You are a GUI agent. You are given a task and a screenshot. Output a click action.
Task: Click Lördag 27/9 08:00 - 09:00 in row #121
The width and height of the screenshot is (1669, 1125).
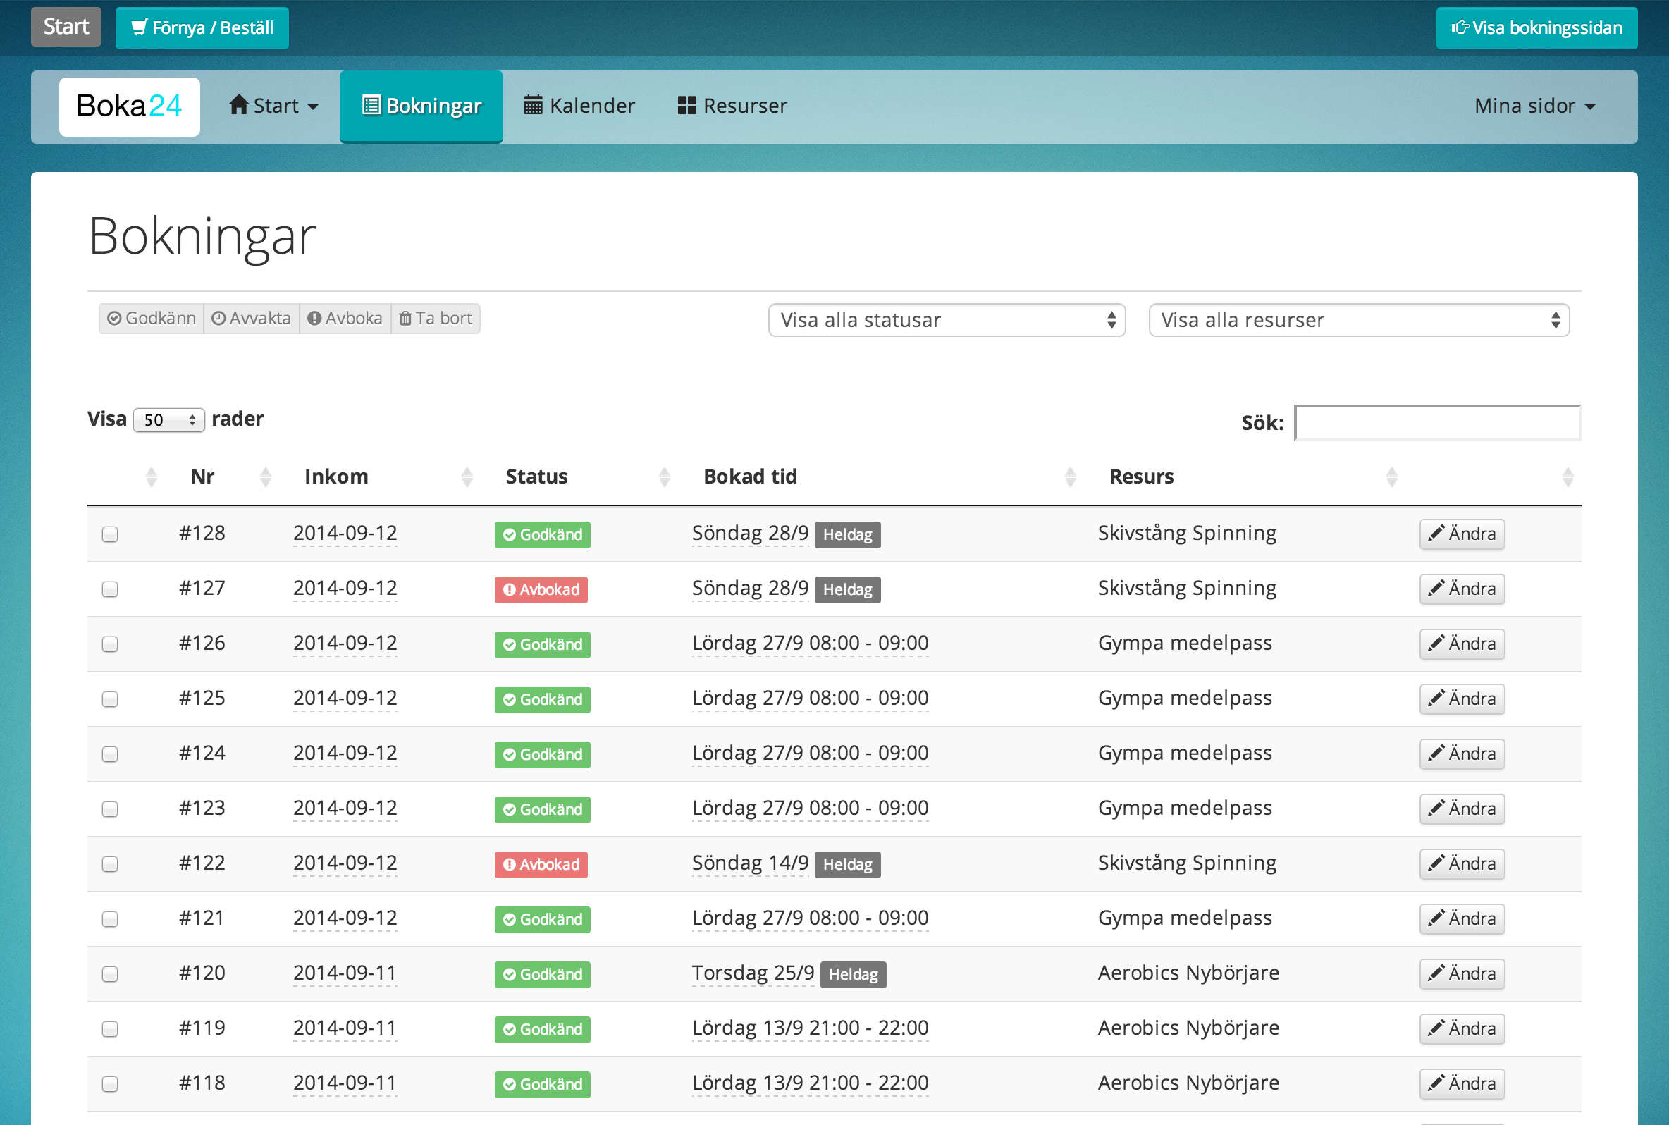coord(811,918)
